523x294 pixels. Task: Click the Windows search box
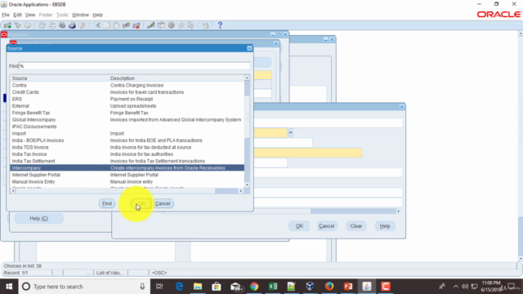pos(83,287)
